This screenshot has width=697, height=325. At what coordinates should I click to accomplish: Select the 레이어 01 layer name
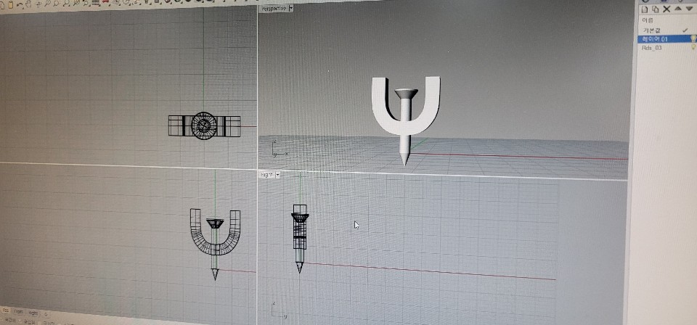(x=655, y=39)
